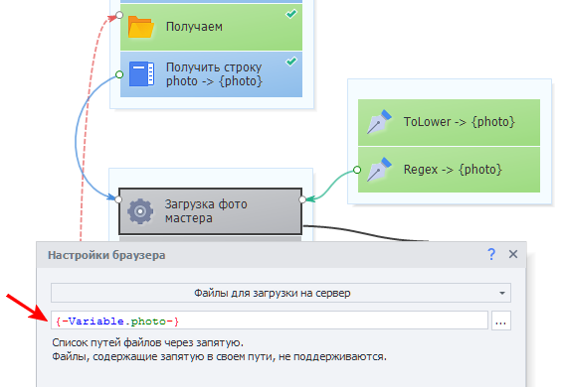Click the pen icon beside Regex -> {photo}
The image size is (565, 387).
pos(379,170)
